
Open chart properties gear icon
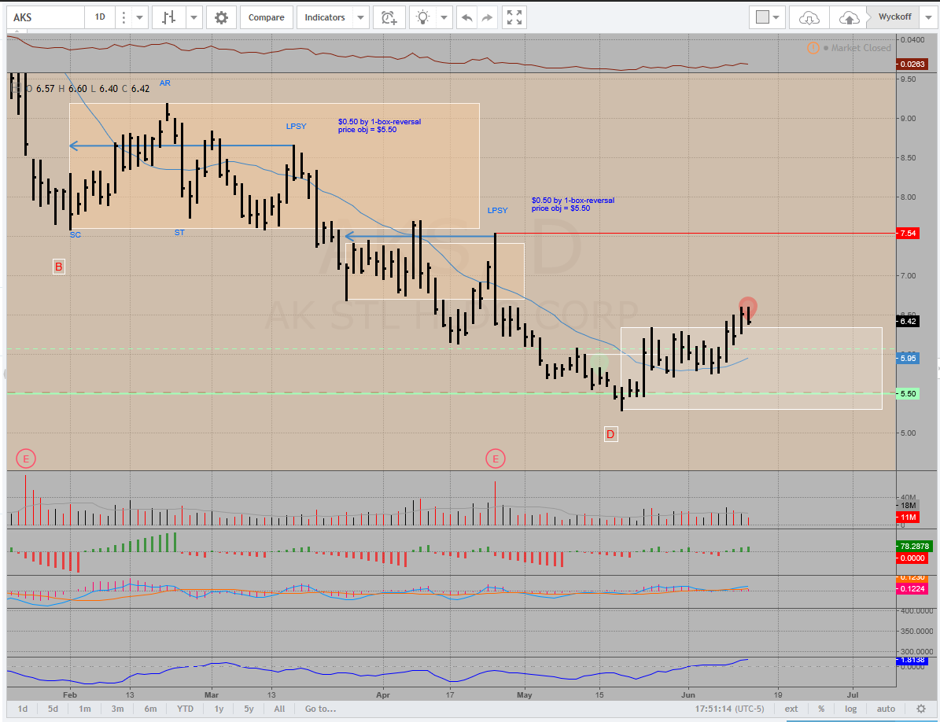(222, 17)
